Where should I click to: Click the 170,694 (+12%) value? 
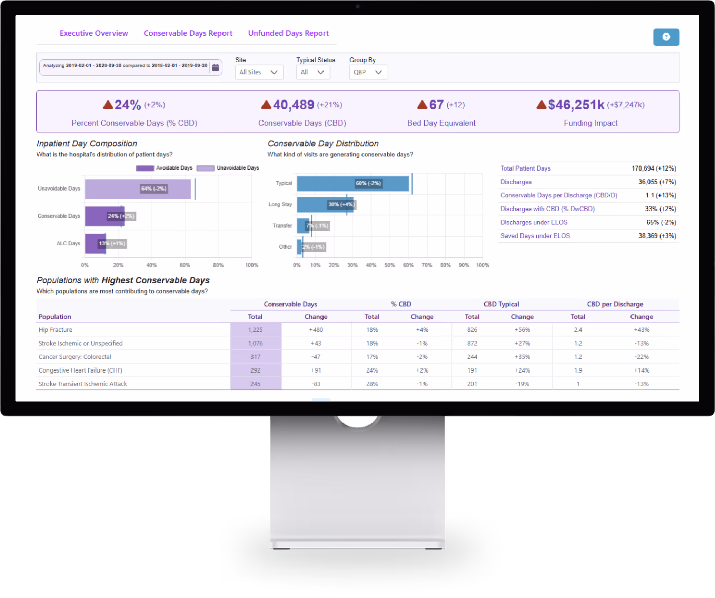pyautogui.click(x=654, y=168)
